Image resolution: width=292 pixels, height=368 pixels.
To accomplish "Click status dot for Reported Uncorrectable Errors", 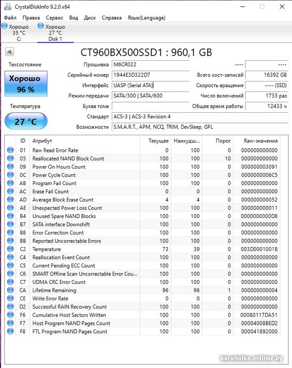I will tap(10, 241).
